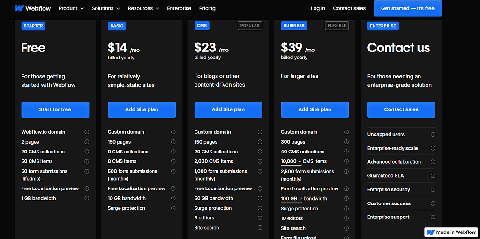The height and width of the screenshot is (239, 480).
Task: Show info for CMS plan Site search
Action: point(260,227)
